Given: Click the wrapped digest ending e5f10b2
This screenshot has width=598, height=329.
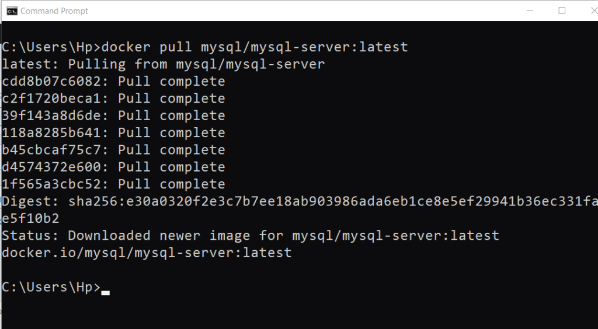Looking at the screenshot, I should [30, 219].
